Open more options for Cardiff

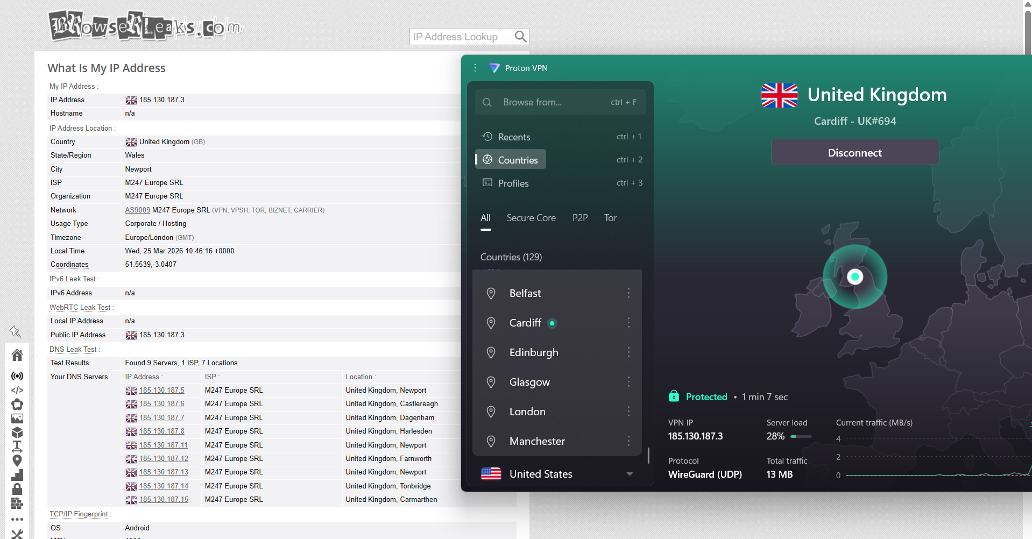(x=628, y=323)
